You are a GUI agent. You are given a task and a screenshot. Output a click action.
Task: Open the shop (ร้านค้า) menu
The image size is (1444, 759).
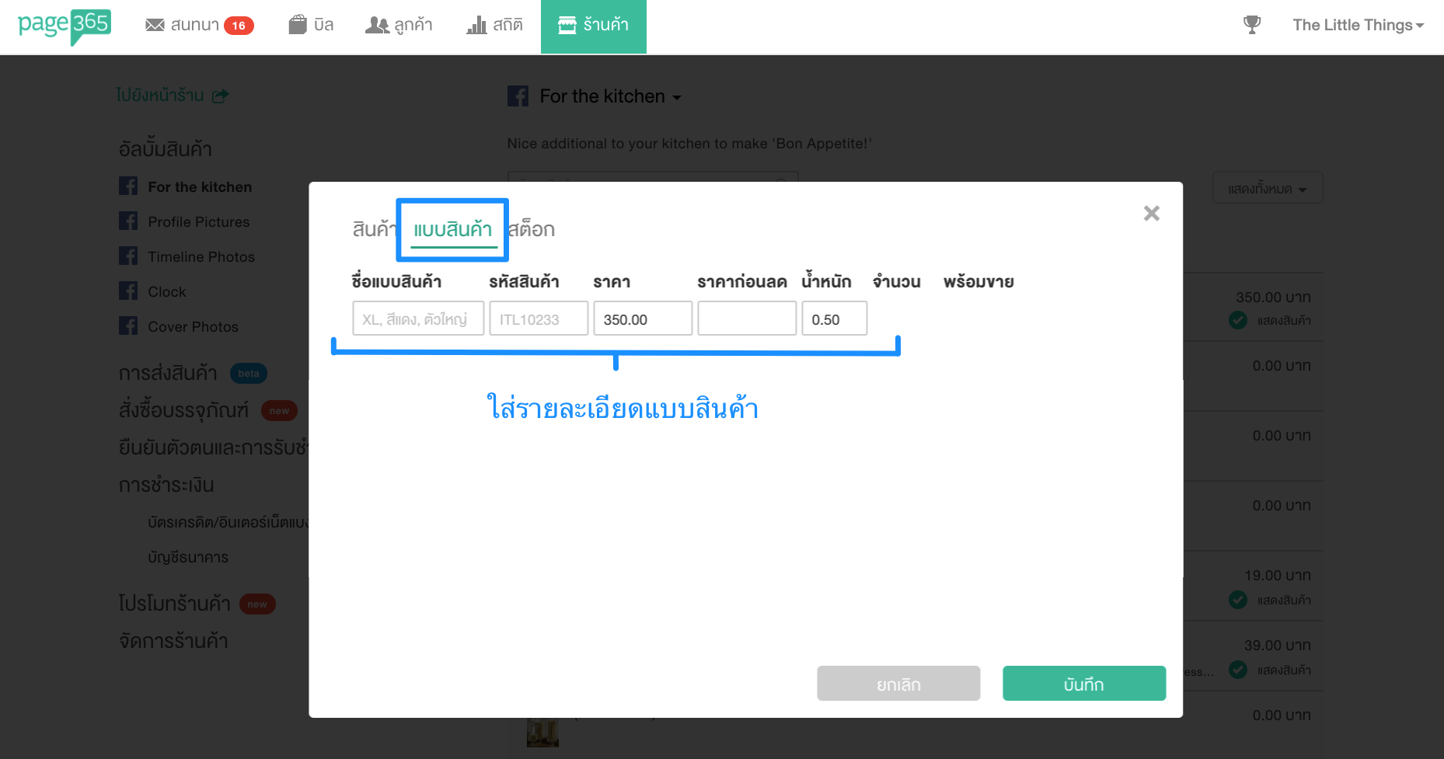tap(594, 26)
